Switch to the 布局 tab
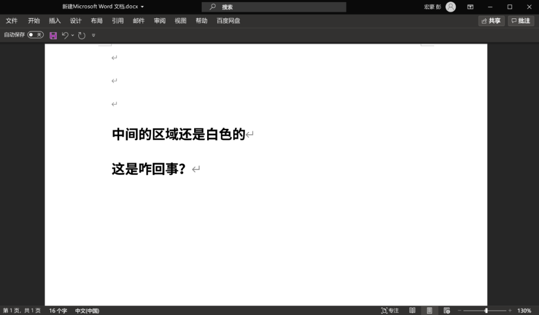539x315 pixels. pyautogui.click(x=97, y=20)
